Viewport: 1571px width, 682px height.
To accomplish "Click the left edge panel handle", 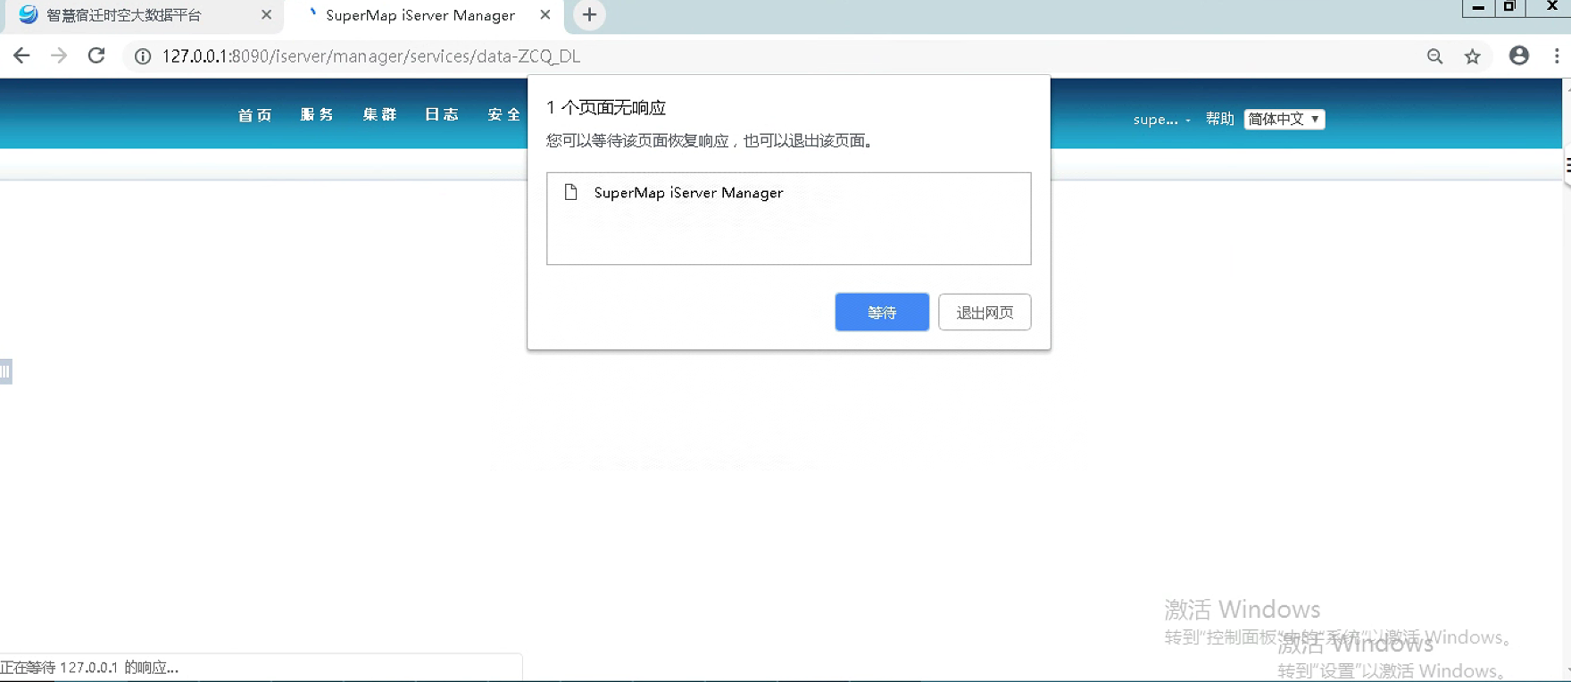I will coord(5,371).
